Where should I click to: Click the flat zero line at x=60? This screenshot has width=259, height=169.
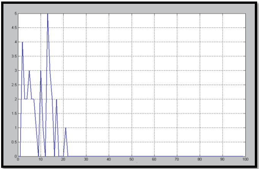(154, 156)
